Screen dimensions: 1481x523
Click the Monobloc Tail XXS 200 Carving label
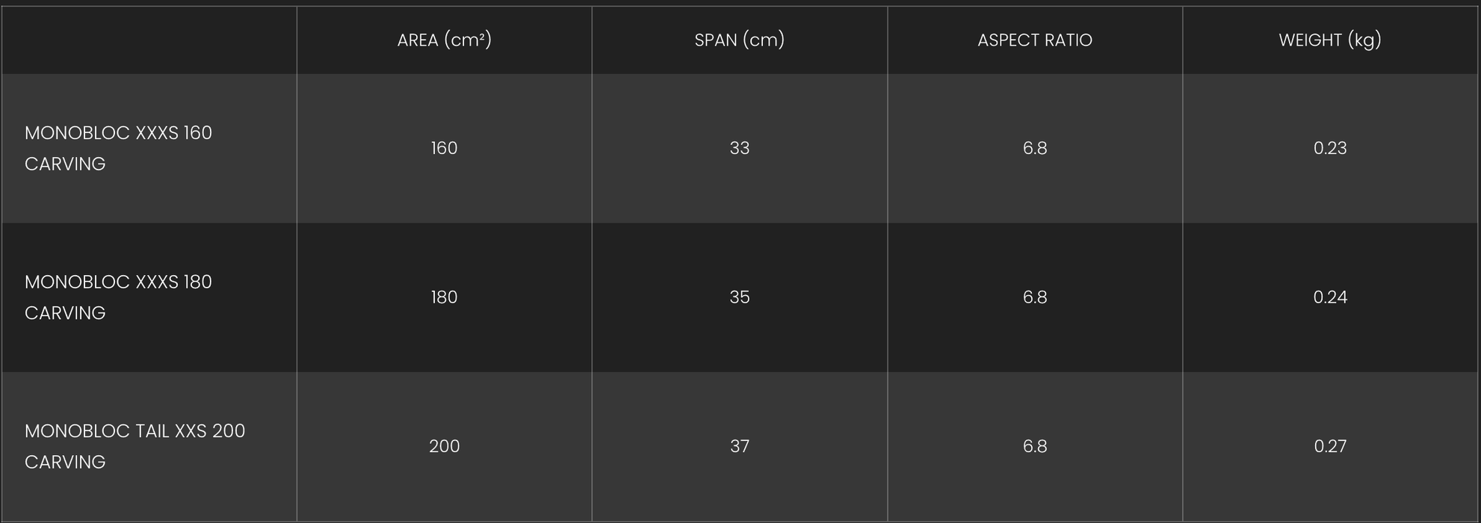tap(135, 446)
